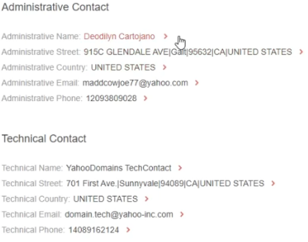Click the arrow beside Technical Country value
The width and height of the screenshot is (308, 242).
click(146, 199)
